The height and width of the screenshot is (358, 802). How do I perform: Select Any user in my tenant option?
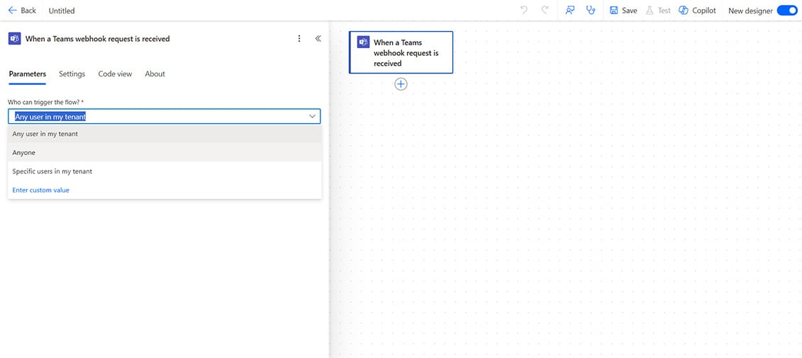tap(165, 134)
